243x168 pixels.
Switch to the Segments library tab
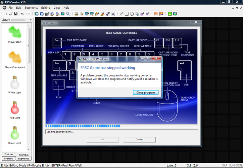[x=23, y=159]
